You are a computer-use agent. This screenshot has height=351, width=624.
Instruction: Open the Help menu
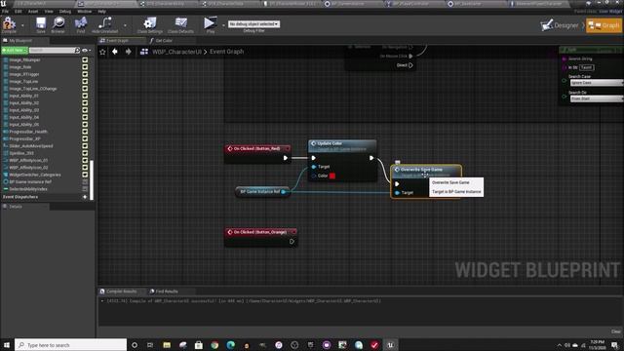pyautogui.click(x=101, y=12)
